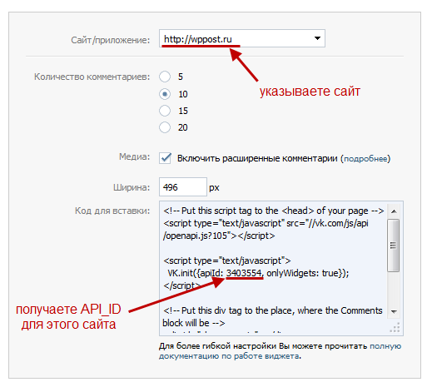Select the http://wppost.ru site field
The image size is (427, 387).
click(241, 38)
